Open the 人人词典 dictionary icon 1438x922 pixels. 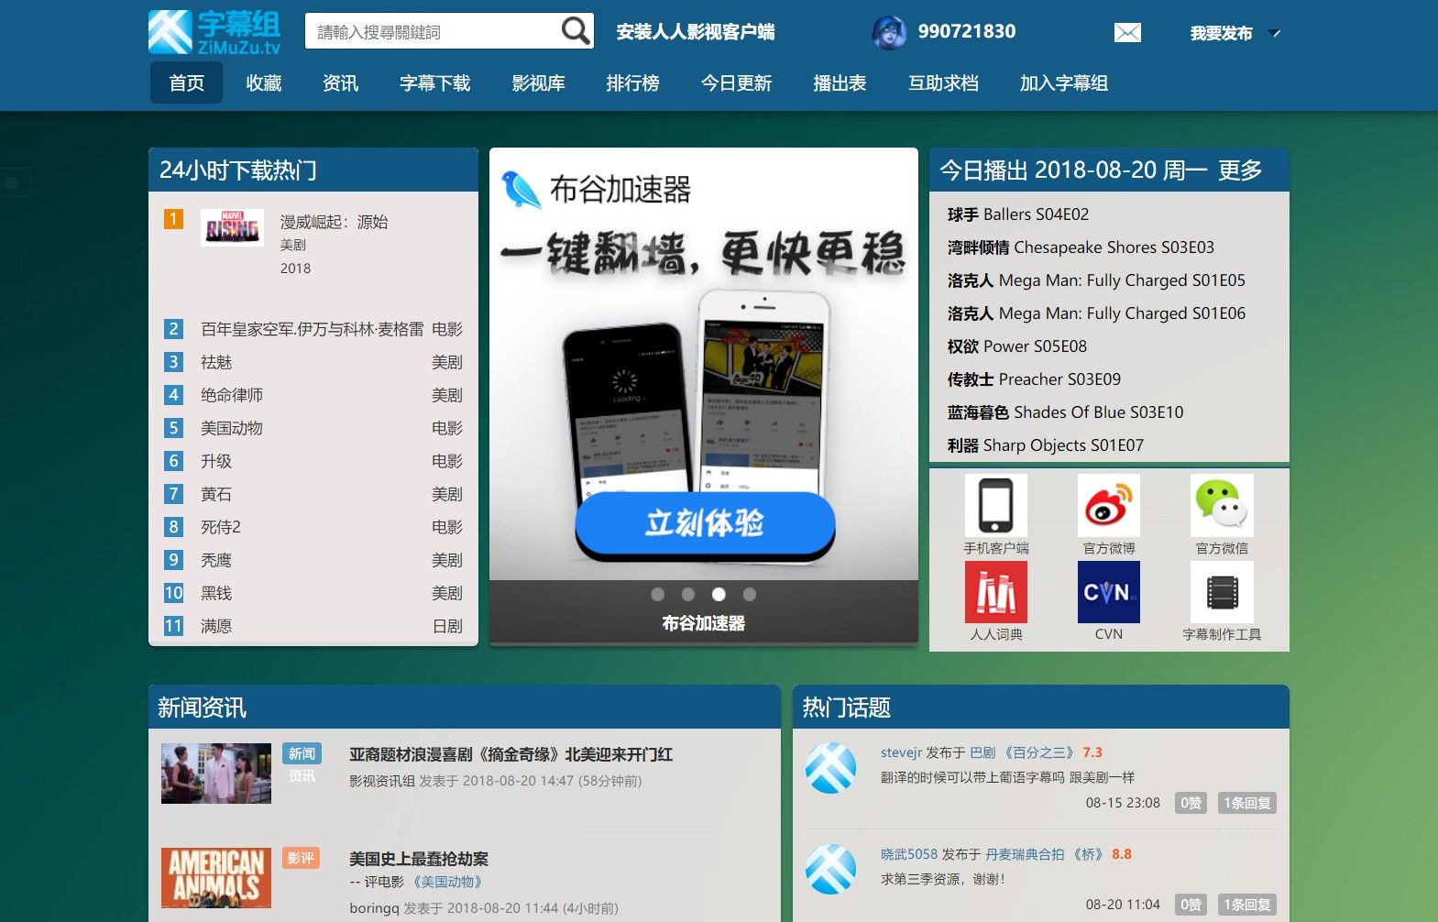tap(996, 592)
